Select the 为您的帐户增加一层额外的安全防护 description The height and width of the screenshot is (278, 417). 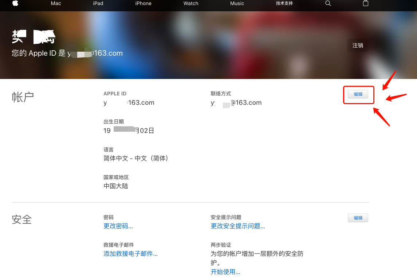pyautogui.click(x=257, y=258)
